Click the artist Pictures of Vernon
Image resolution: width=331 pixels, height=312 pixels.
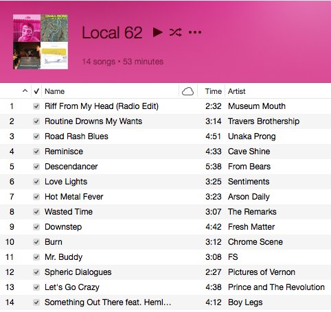click(262, 272)
